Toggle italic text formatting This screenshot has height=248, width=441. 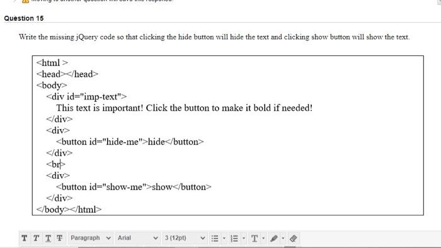(36, 238)
